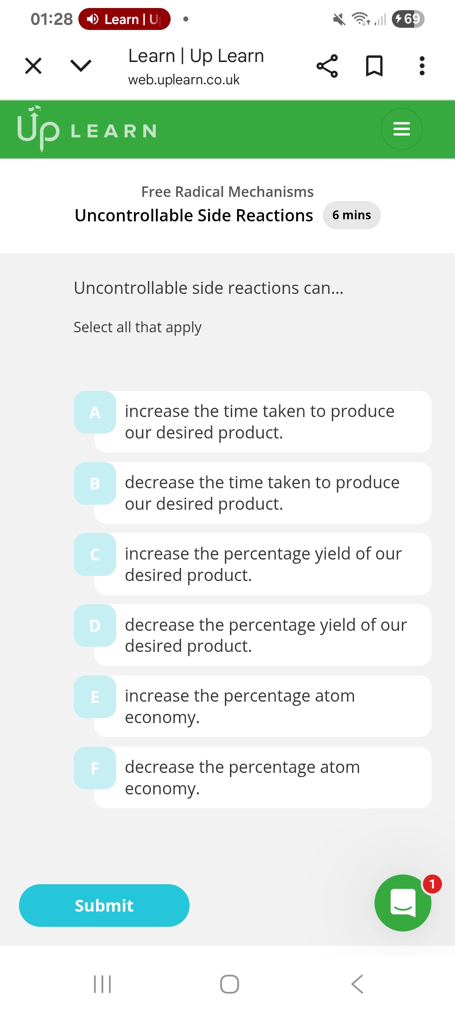
Task: Close the browser custom tab
Action: point(33,66)
